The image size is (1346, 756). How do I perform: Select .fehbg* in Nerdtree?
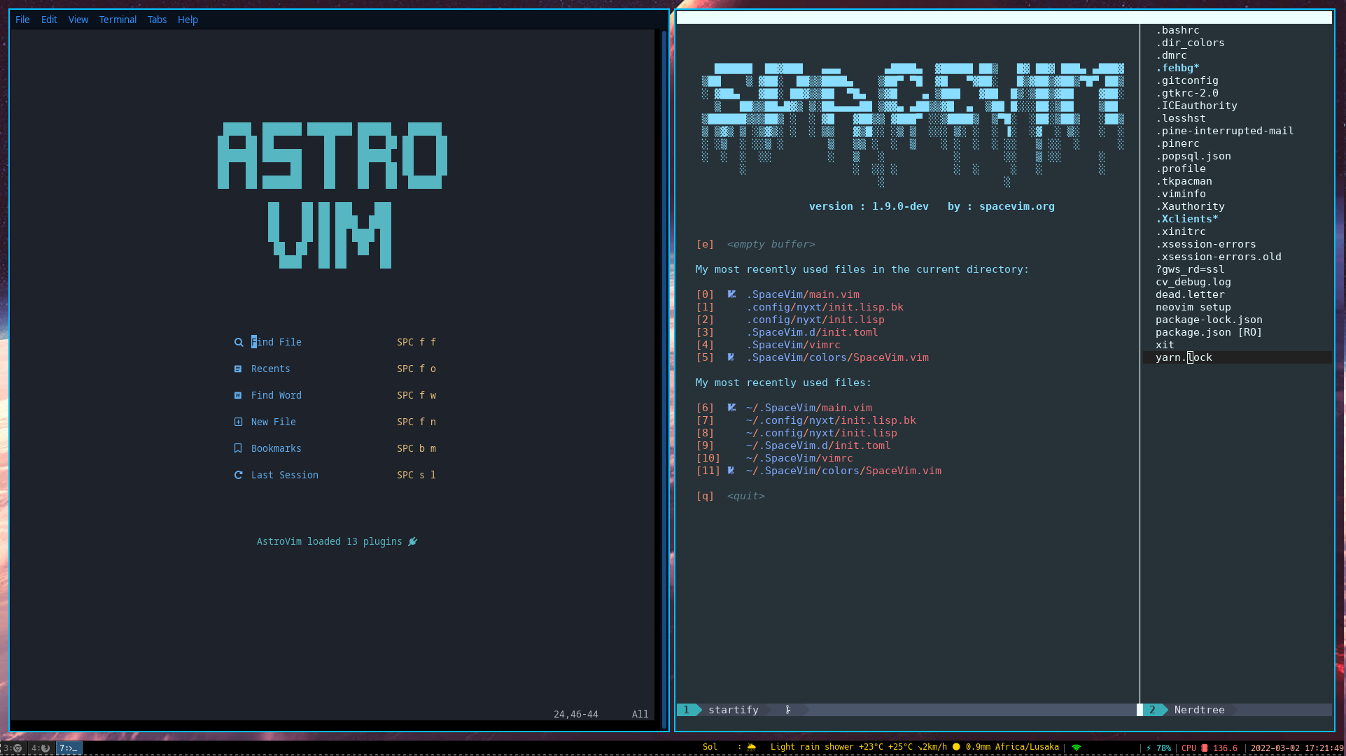[x=1177, y=68]
